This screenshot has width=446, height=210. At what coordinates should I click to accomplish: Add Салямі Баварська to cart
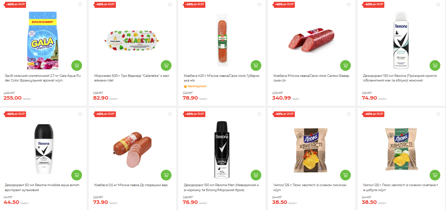(x=345, y=65)
